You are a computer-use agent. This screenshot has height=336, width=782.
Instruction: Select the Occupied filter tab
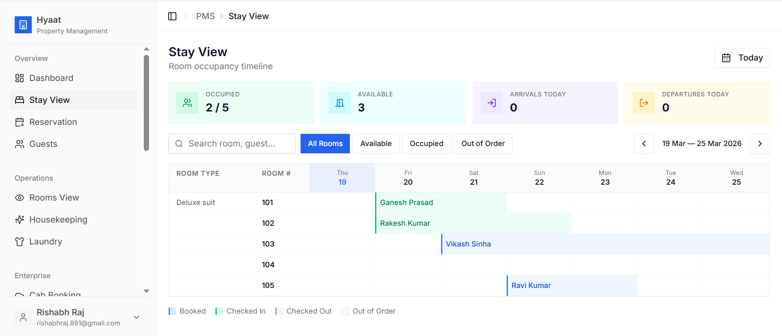tap(426, 144)
